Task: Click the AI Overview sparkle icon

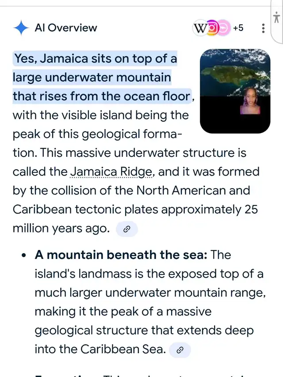Action: pos(21,28)
